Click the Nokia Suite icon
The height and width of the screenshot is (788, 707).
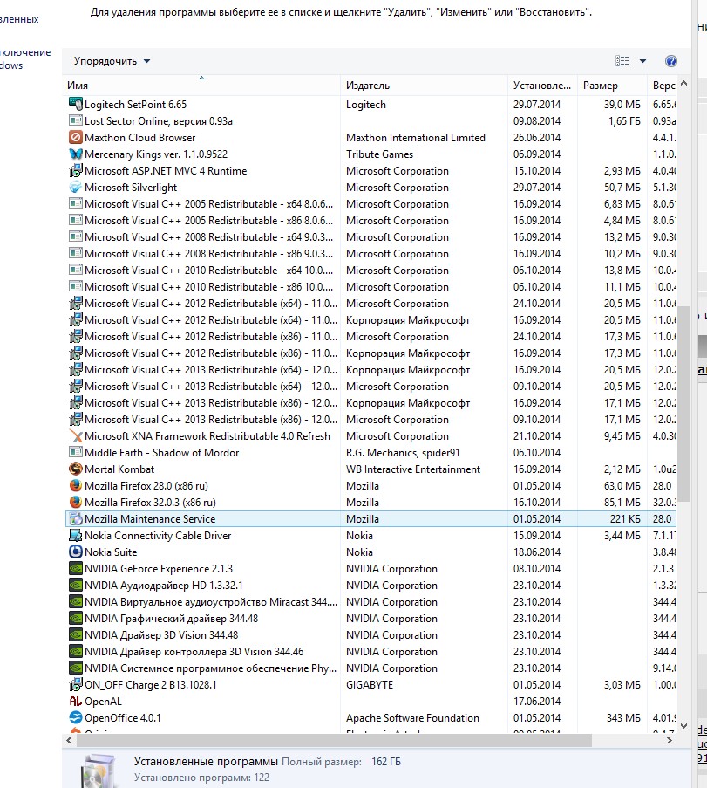click(x=75, y=552)
